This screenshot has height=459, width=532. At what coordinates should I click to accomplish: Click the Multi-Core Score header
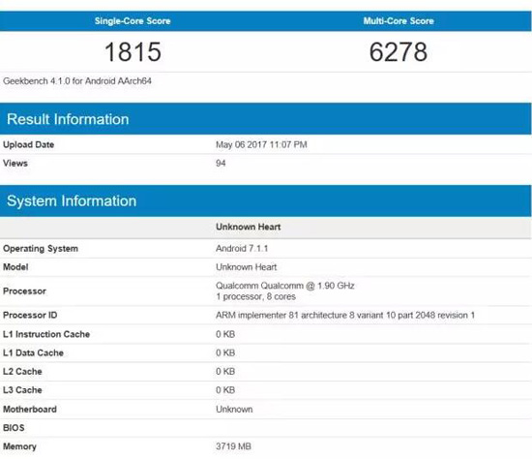pyautogui.click(x=399, y=21)
